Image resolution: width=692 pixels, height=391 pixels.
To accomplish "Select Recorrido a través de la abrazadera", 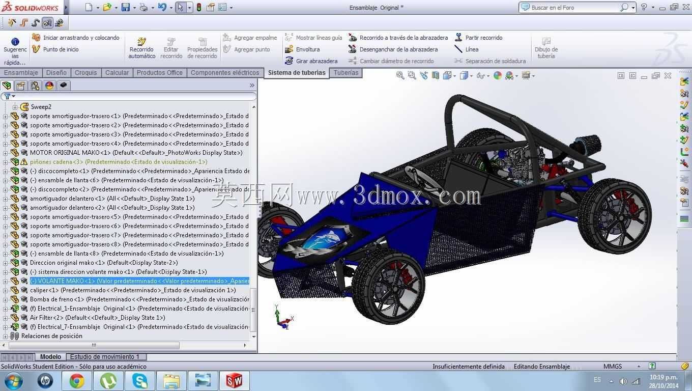I will pos(398,38).
